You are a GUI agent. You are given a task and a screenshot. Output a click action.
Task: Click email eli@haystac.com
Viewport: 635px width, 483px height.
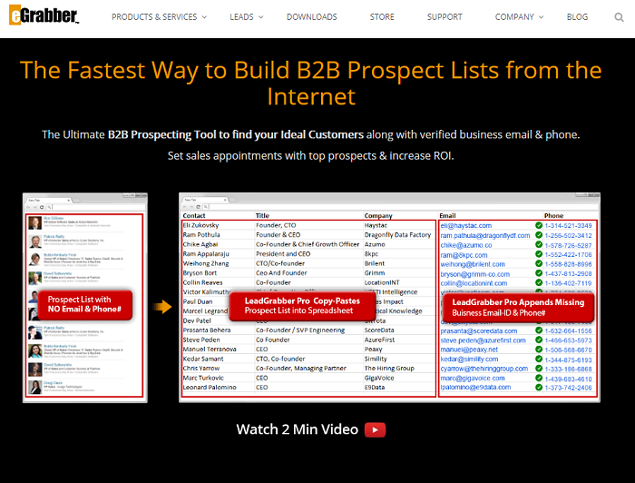pyautogui.click(x=466, y=226)
